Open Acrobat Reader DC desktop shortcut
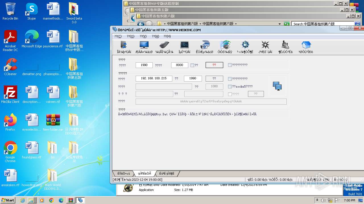This screenshot has height=204, width=364. 11,41
